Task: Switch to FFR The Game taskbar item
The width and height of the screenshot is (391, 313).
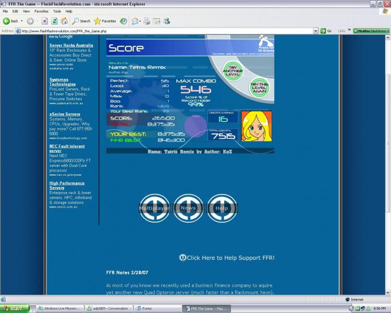Action: (207, 308)
